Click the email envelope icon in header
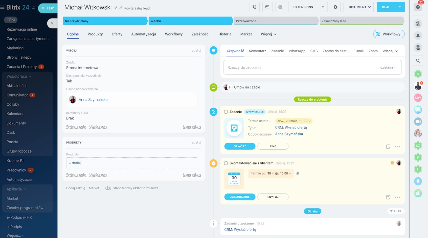Viewport: 428px width, 238px height. coord(267,7)
